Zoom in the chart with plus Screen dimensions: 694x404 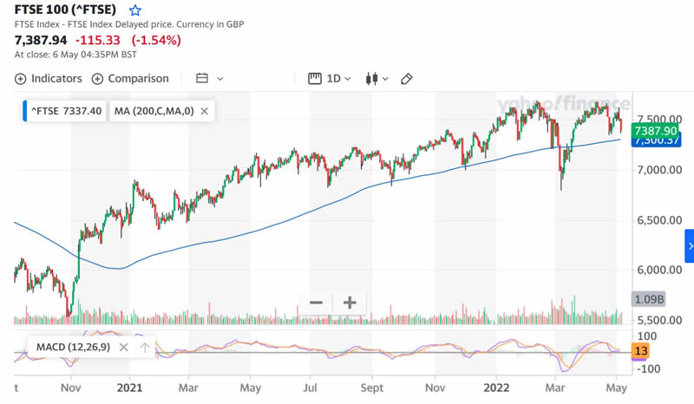tap(350, 303)
